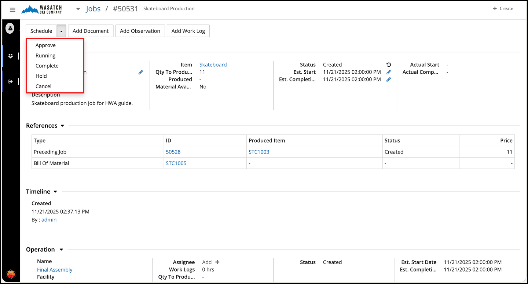The height and width of the screenshot is (284, 528).
Task: Click the logout icon in sidebar
Action: (x=10, y=81)
